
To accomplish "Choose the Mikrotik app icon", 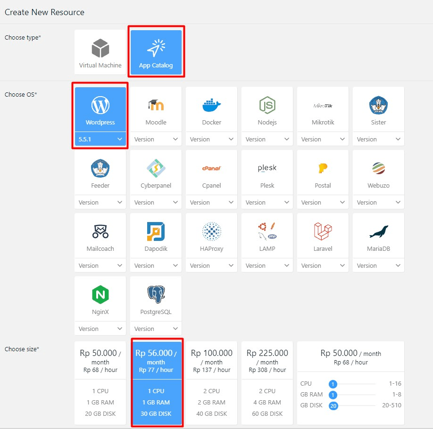I will [323, 106].
